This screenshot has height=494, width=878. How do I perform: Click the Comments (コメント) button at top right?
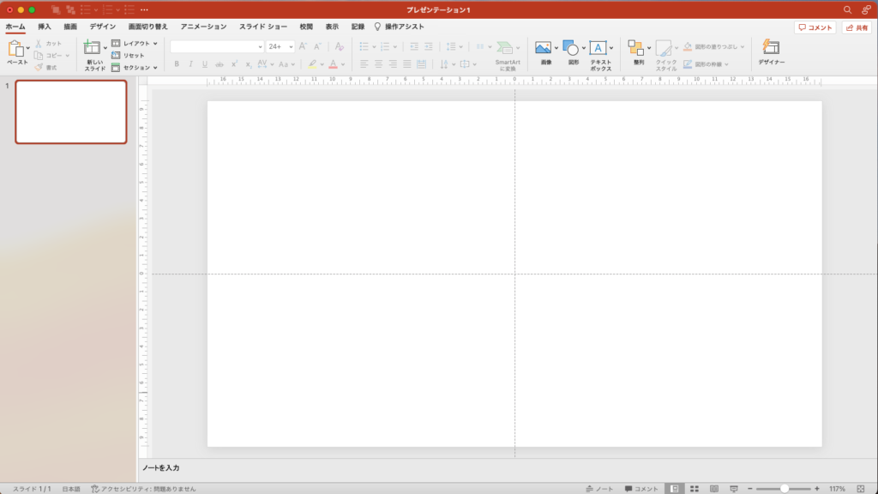815,27
